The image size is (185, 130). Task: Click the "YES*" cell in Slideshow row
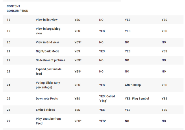click(x=78, y=60)
